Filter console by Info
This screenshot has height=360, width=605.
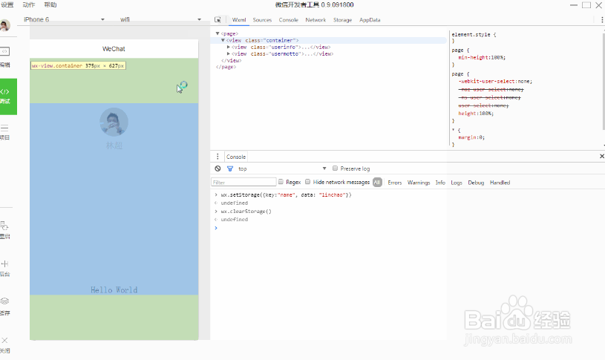440,183
